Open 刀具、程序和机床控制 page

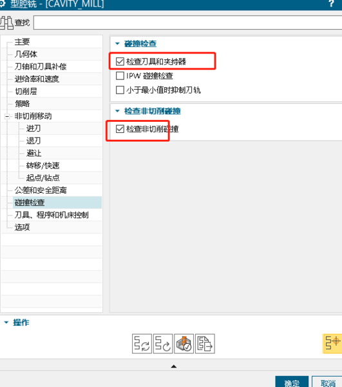pyautogui.click(x=52, y=215)
